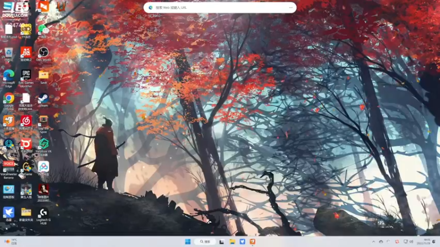Open the search bar three-dot menu
The image size is (440, 247).
[x=291, y=8]
